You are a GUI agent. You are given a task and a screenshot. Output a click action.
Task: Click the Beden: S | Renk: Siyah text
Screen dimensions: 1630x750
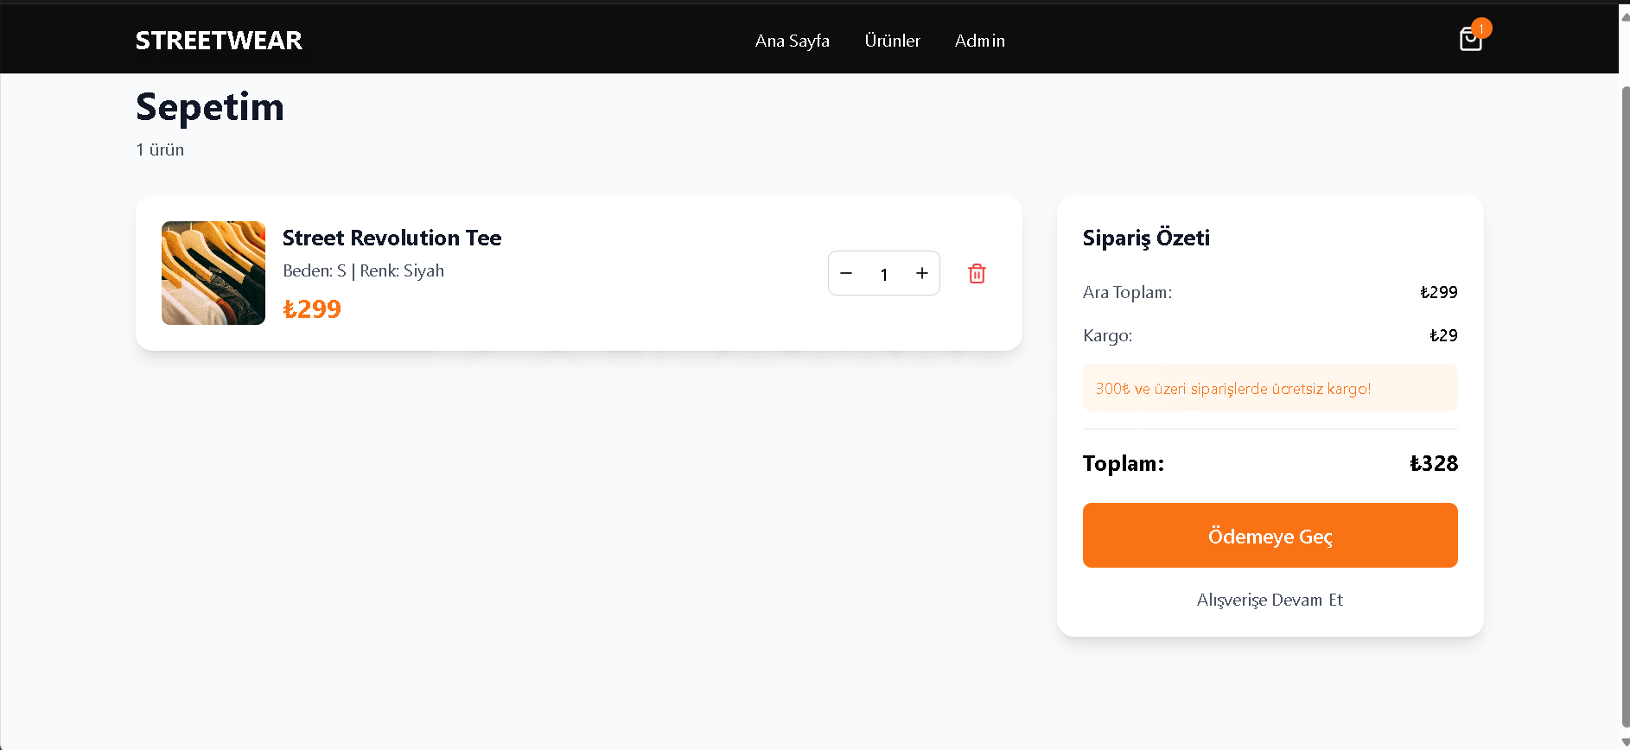coord(363,270)
